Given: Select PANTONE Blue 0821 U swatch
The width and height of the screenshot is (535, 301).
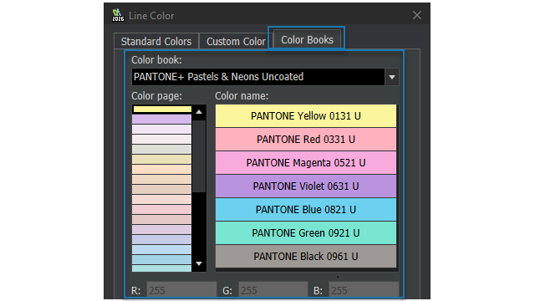Looking at the screenshot, I should pyautogui.click(x=306, y=210).
